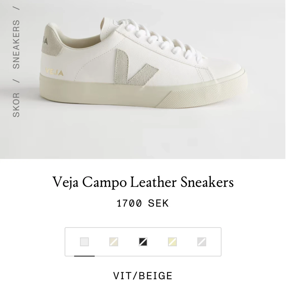
Task: Click the Veja Campo Leather Sneakers title
Action: pyautogui.click(x=143, y=182)
